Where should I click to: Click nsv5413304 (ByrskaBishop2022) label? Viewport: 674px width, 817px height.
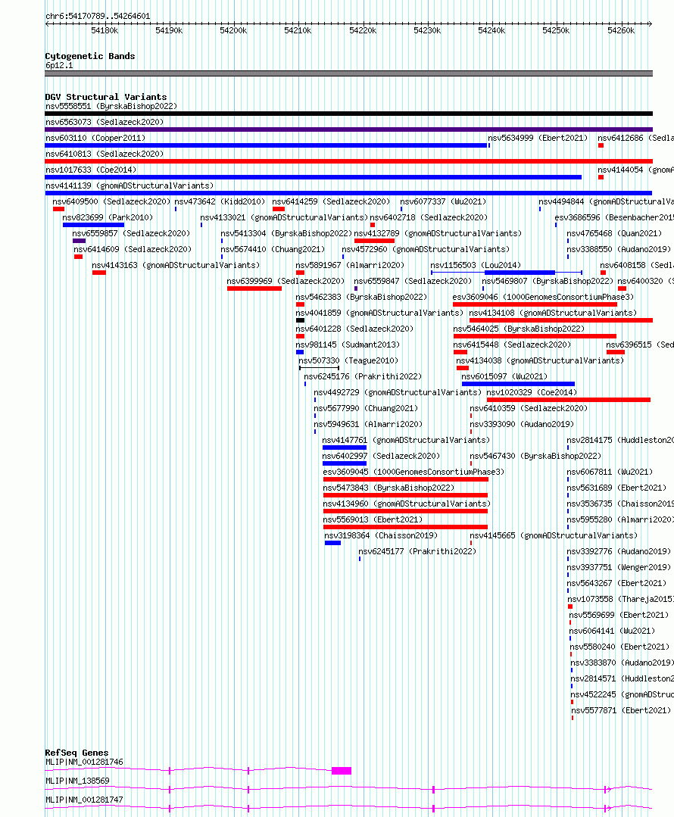pyautogui.click(x=286, y=233)
